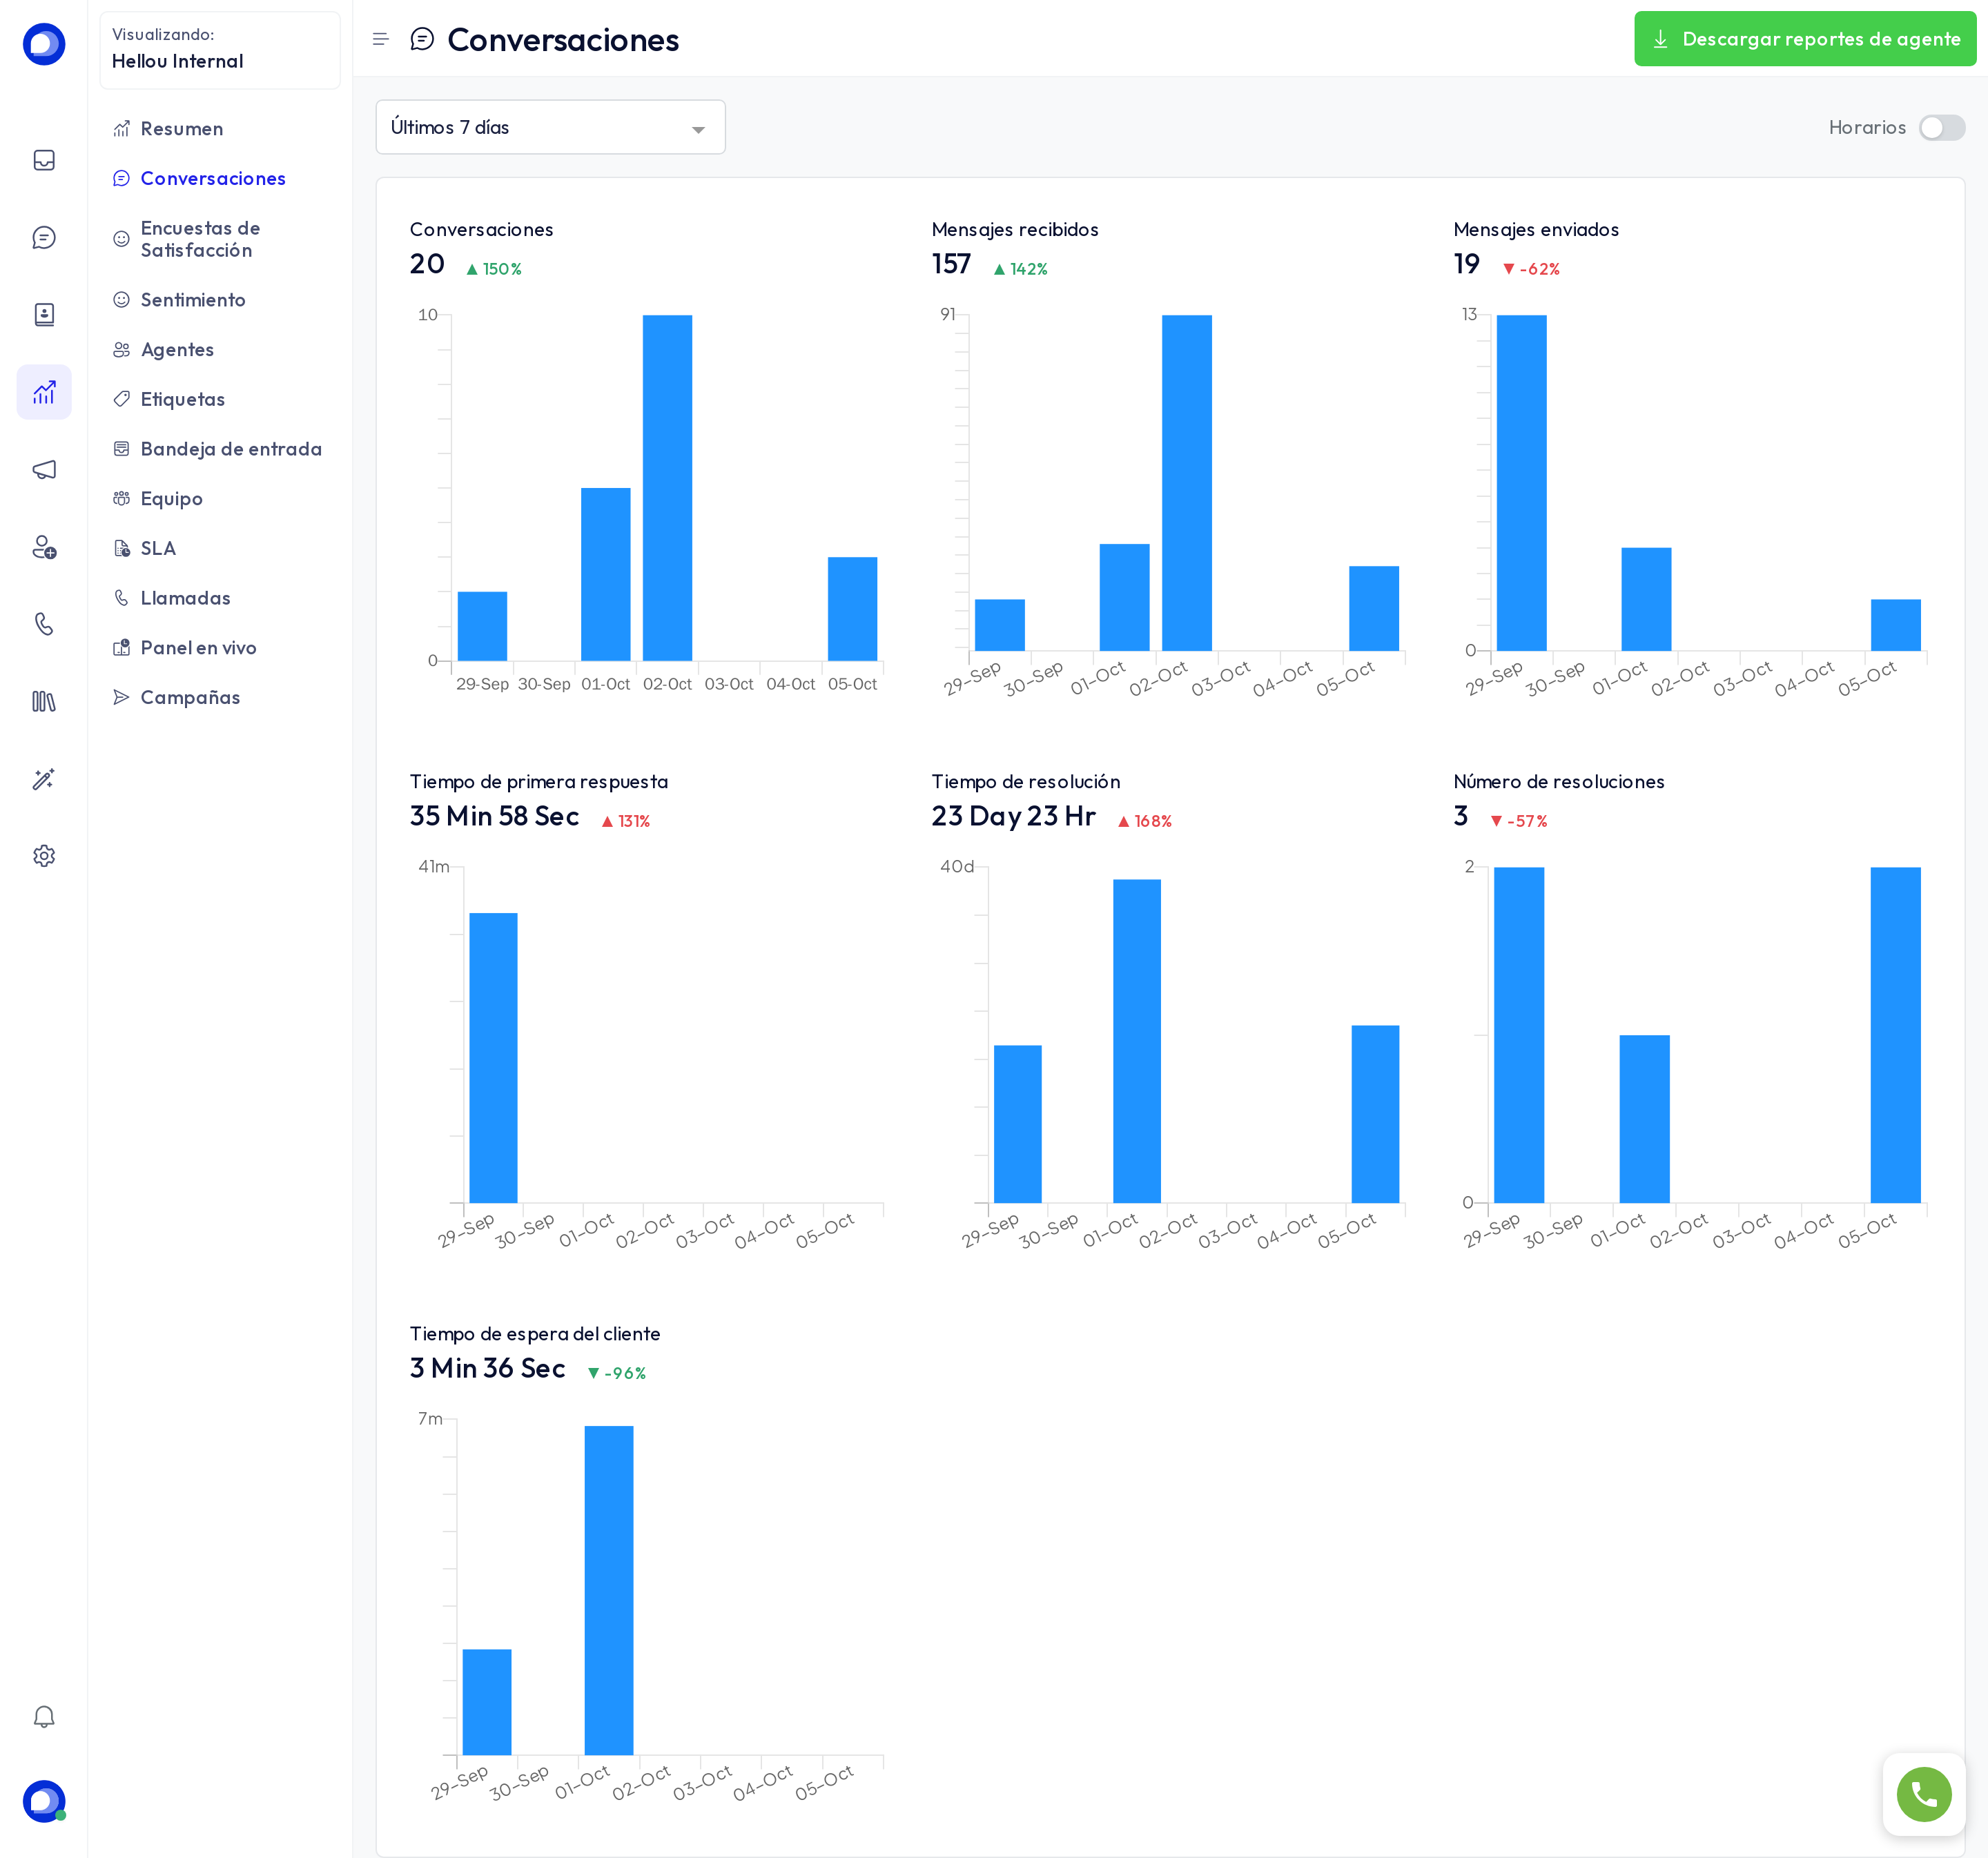Click the 02-Oct bar in Conversaciones chart
This screenshot has height=1858, width=1988.
point(667,488)
